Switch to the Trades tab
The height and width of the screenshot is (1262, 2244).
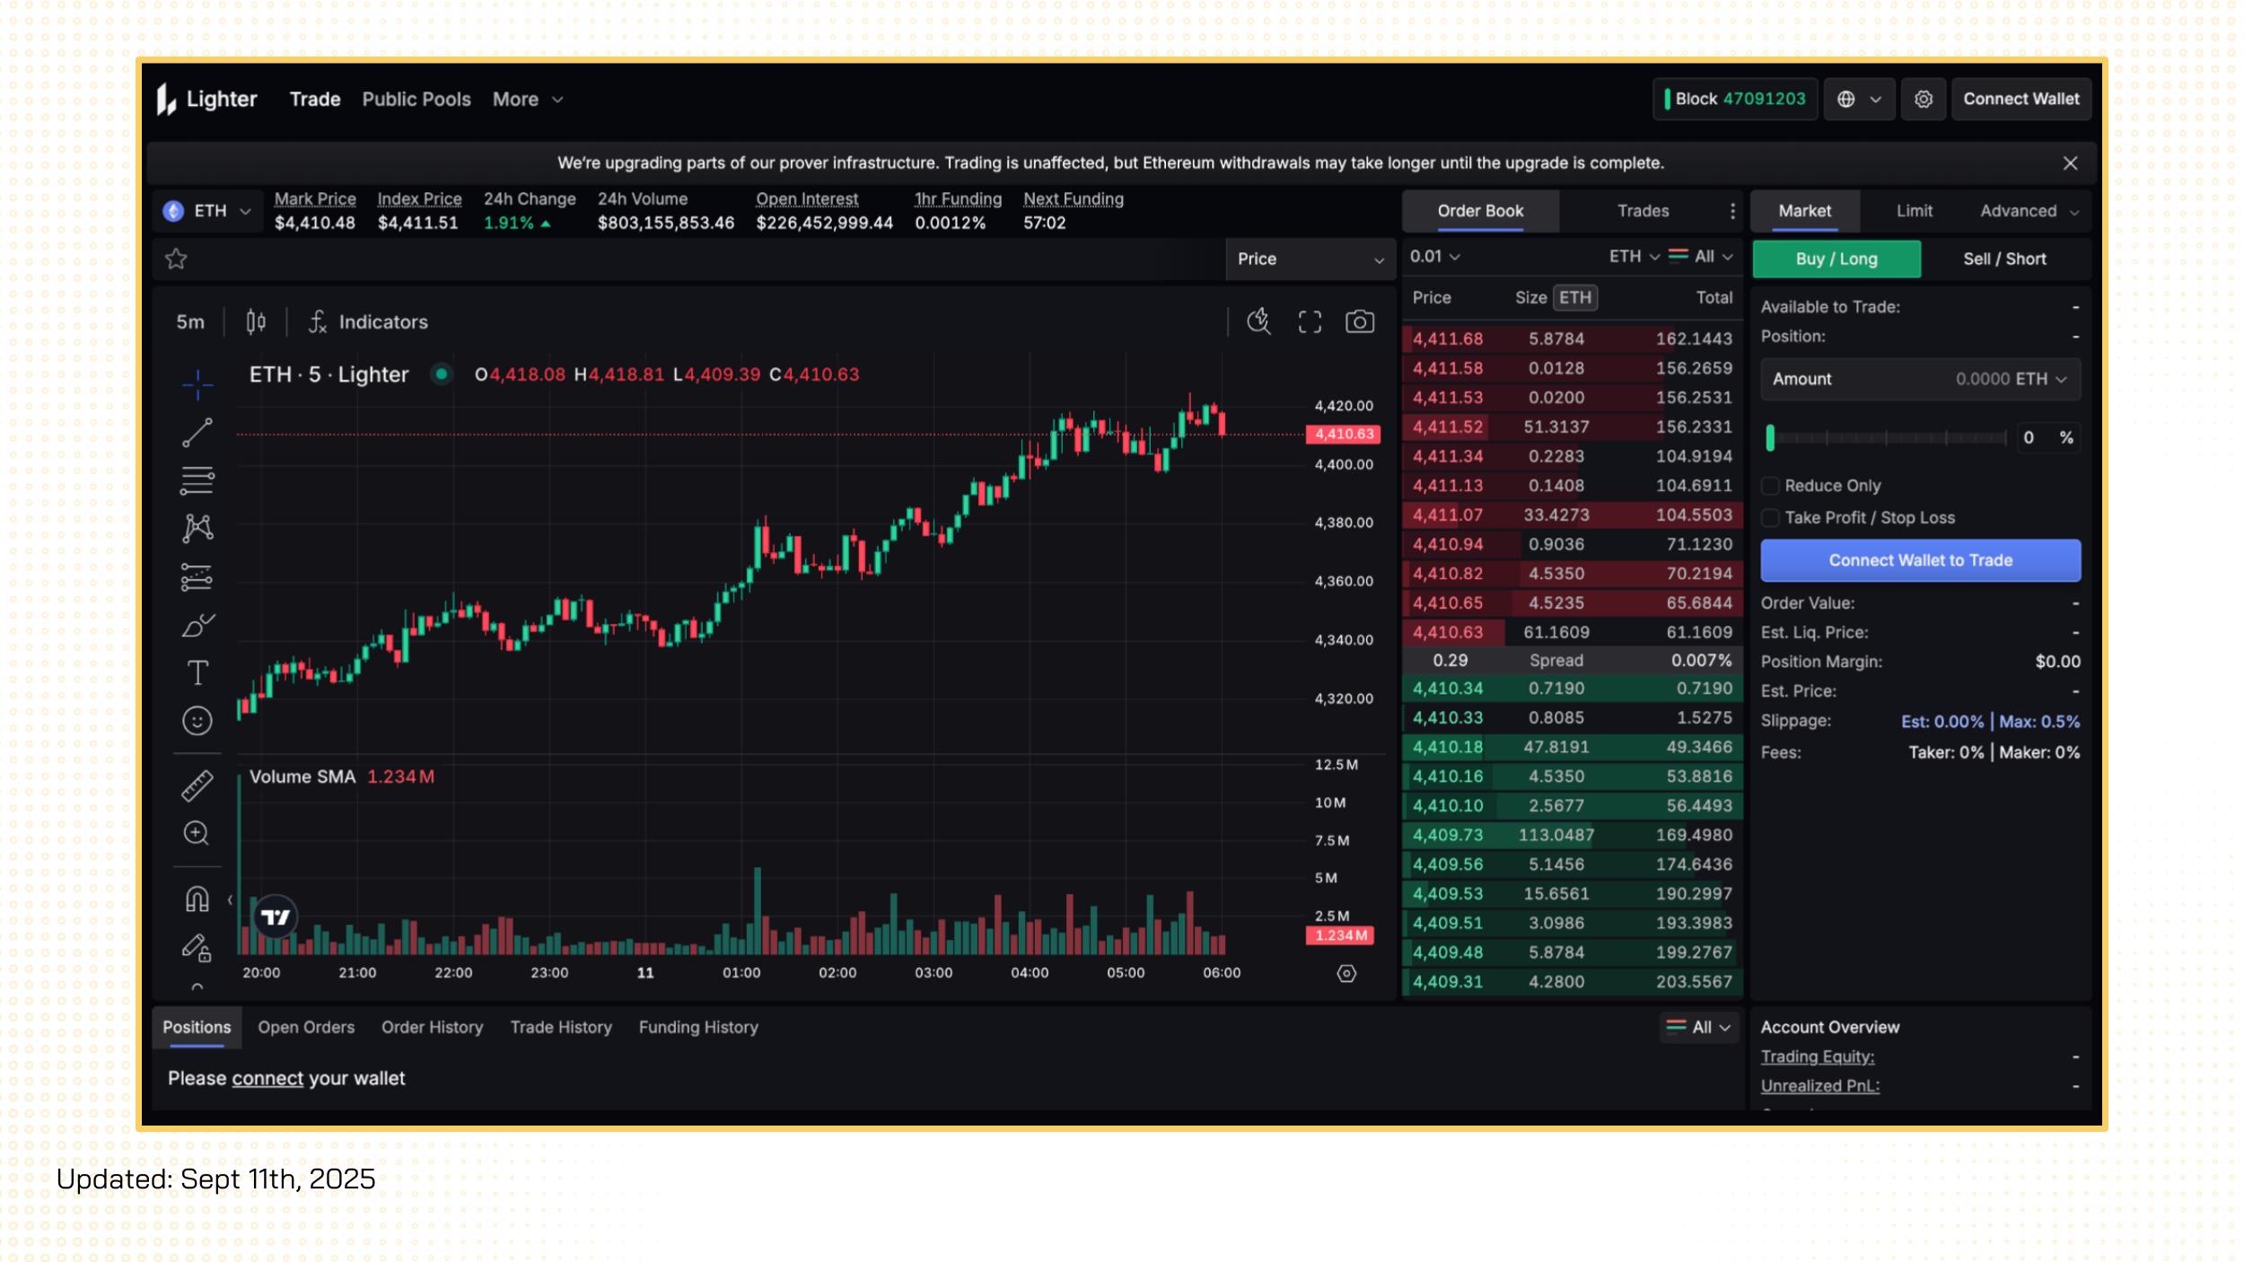click(x=1643, y=211)
